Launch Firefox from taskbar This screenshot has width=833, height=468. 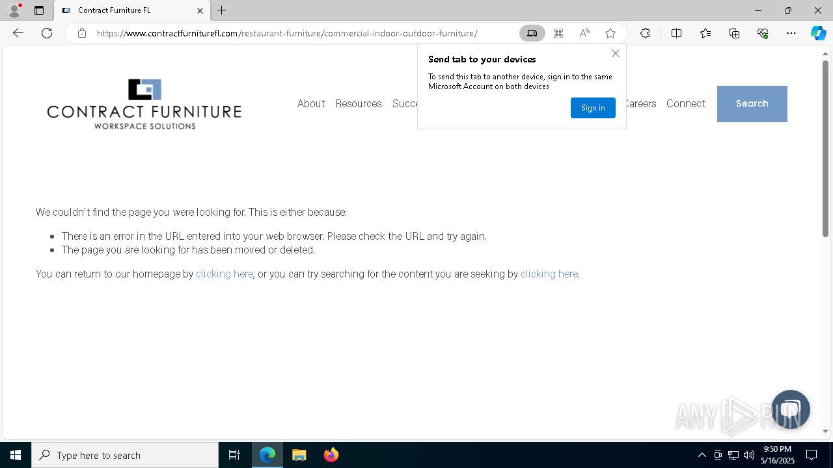click(331, 455)
